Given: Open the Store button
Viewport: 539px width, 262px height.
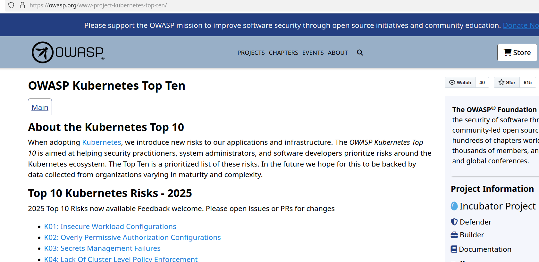Looking at the screenshot, I should pyautogui.click(x=517, y=53).
